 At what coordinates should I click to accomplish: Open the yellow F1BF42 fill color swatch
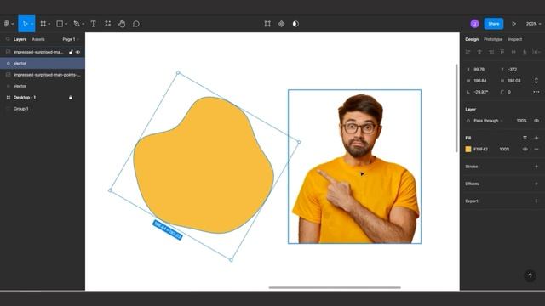pos(468,149)
